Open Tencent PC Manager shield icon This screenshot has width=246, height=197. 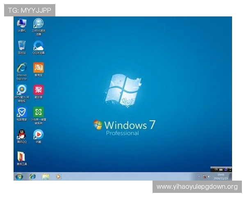point(22,112)
